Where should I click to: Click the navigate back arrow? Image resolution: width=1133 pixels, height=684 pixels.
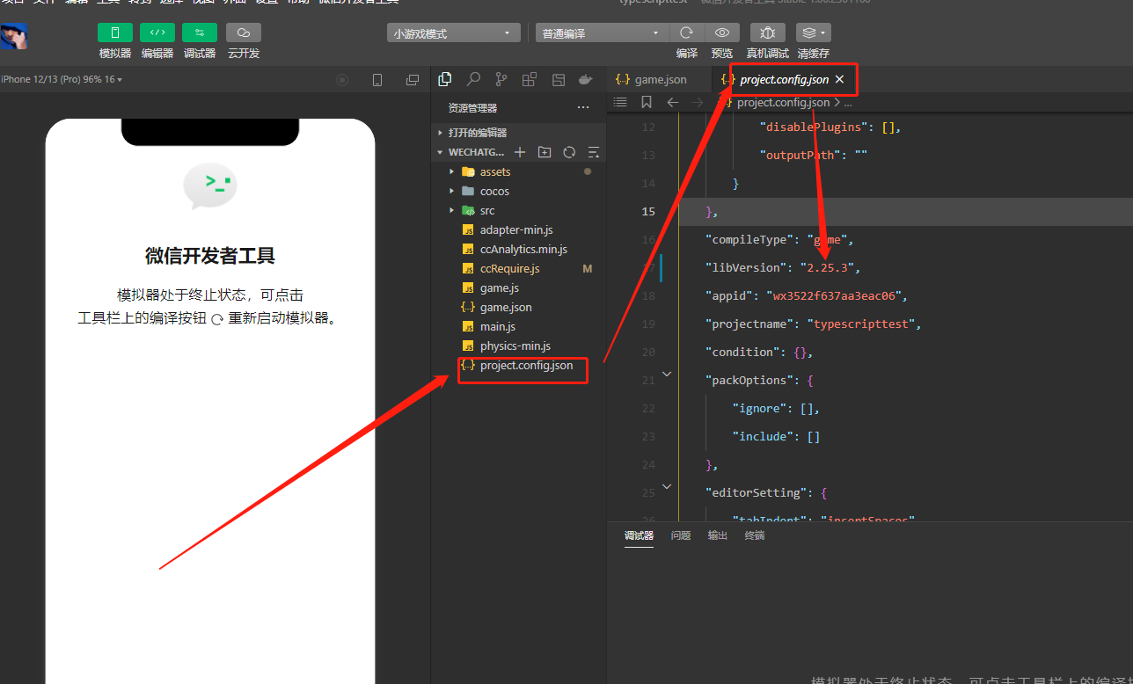click(x=673, y=102)
